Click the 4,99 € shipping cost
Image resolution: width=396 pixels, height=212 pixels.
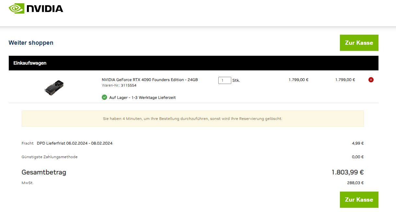point(358,143)
